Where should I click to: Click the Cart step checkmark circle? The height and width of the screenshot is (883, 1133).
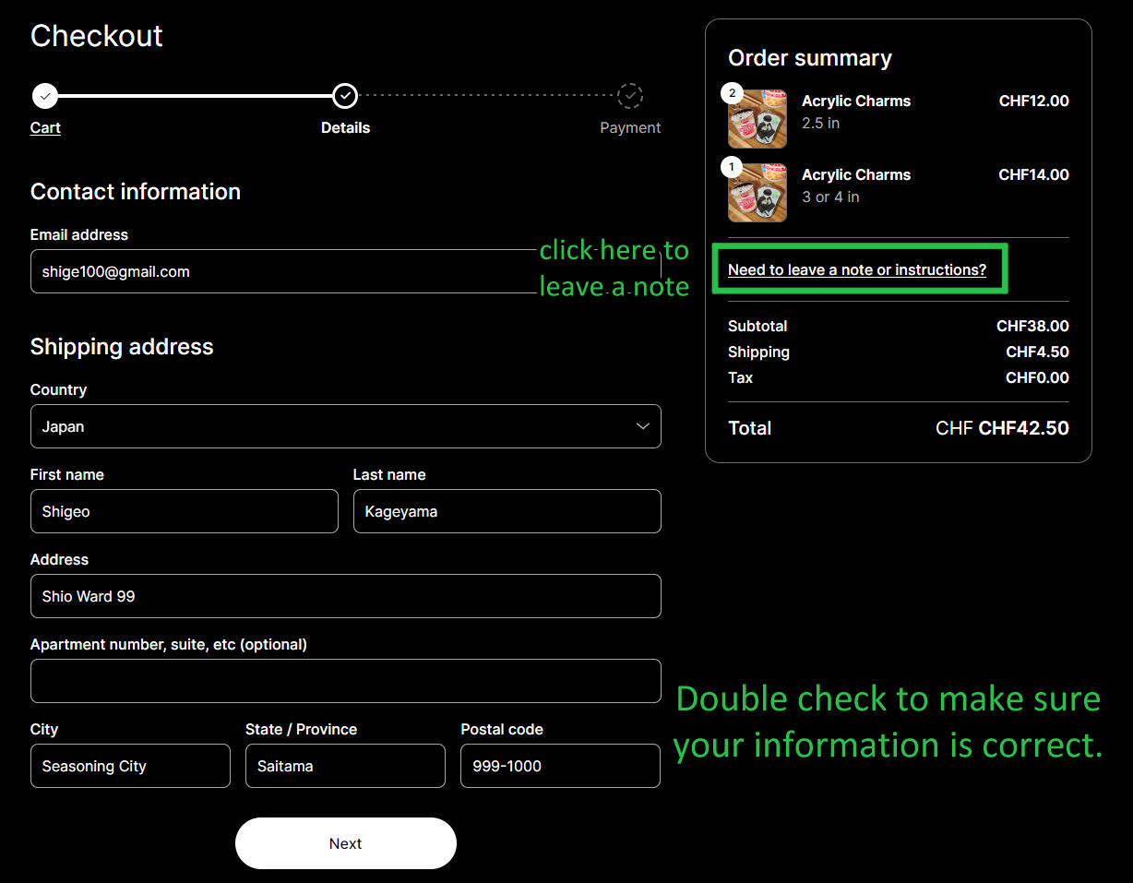tap(44, 96)
